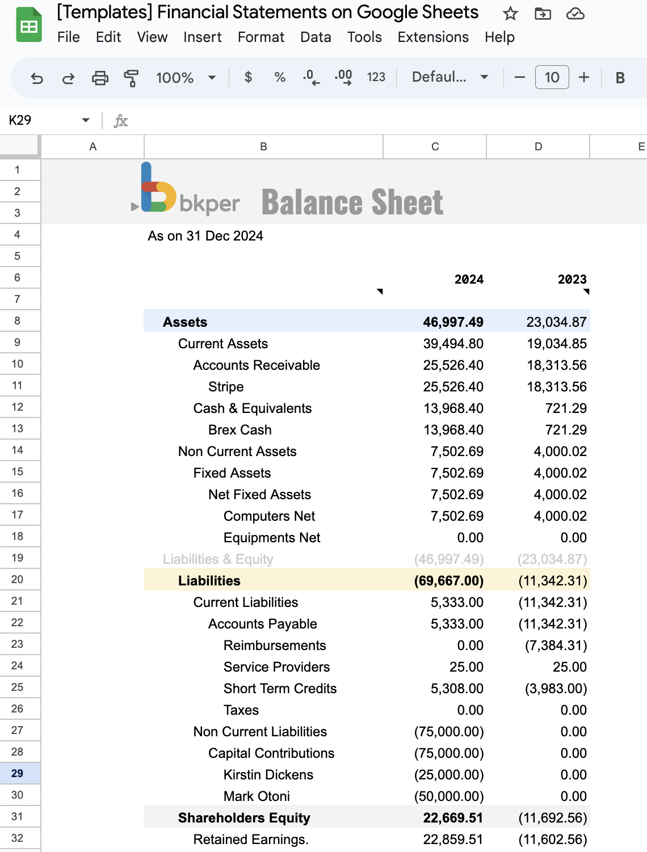Decrease decimal places

coord(309,78)
